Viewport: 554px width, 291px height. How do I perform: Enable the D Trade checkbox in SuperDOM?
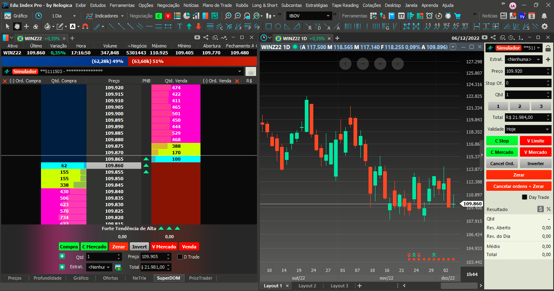click(180, 257)
